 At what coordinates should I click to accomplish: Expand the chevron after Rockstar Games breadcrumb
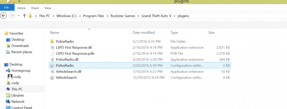coord(138,16)
